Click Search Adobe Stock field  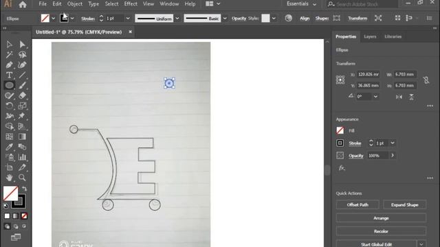click(362, 4)
